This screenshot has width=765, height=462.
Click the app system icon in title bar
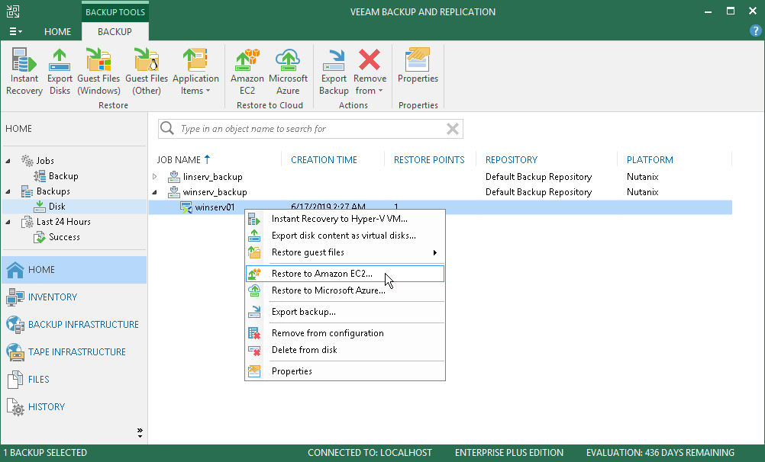[x=13, y=11]
